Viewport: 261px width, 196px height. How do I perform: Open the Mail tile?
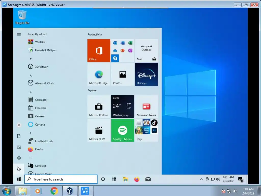(x=147, y=51)
